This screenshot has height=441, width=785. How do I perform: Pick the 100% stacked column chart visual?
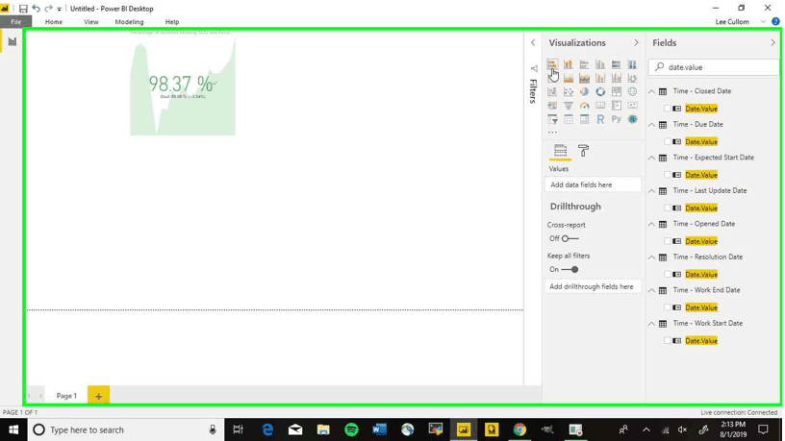click(632, 64)
